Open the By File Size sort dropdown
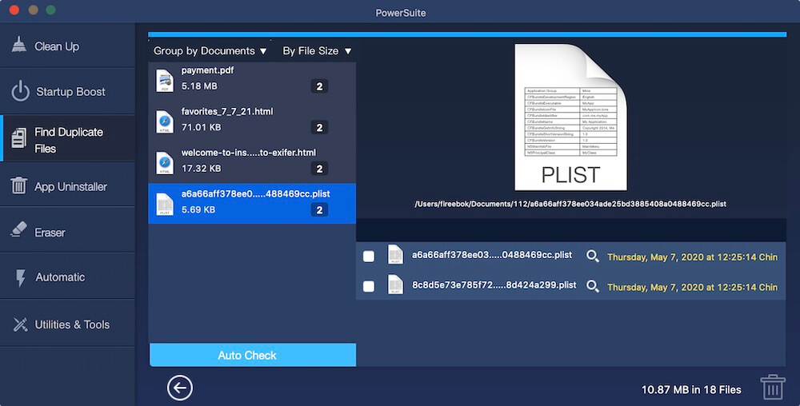The image size is (800, 406). [317, 51]
